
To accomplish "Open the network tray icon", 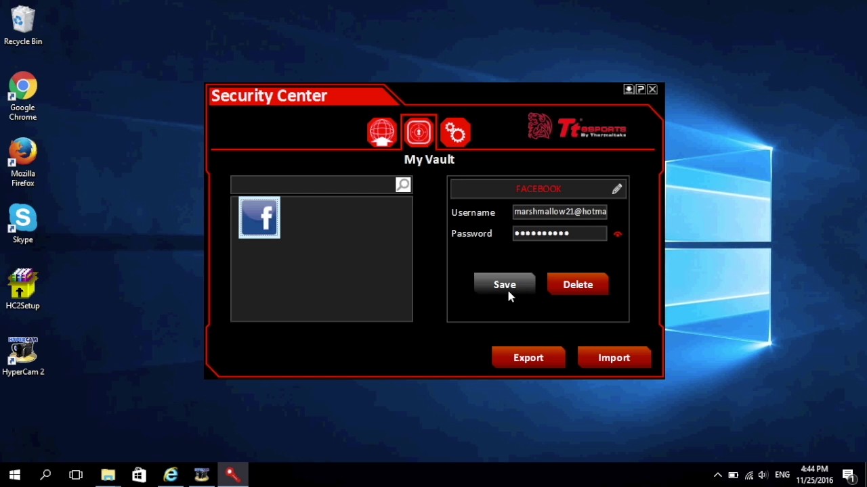I will point(749,476).
